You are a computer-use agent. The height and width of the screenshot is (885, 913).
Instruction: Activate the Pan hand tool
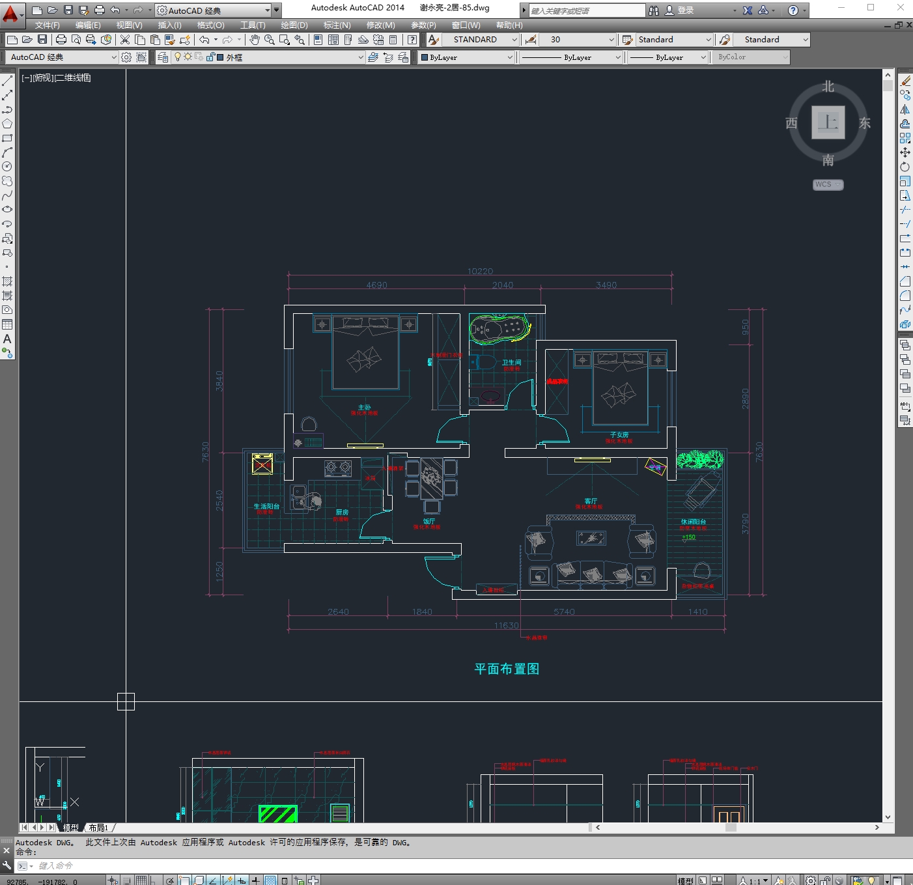point(255,40)
